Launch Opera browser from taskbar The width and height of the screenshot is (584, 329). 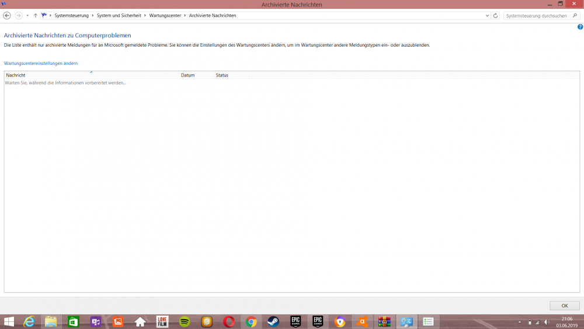click(229, 321)
